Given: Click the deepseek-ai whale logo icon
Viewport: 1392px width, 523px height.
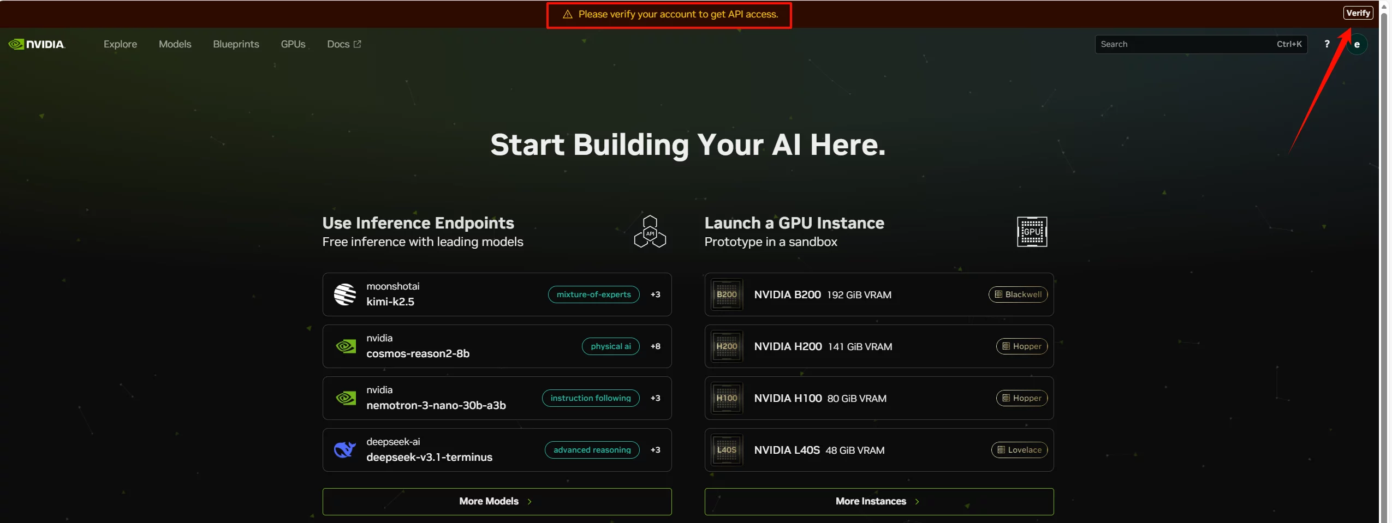Looking at the screenshot, I should pos(345,450).
